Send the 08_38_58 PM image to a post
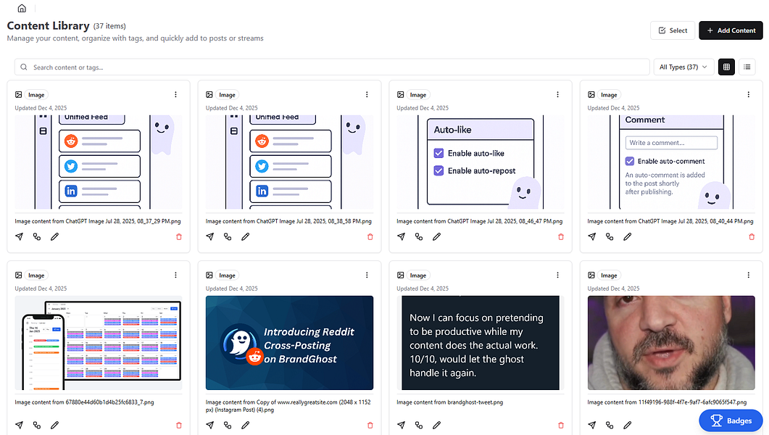This screenshot has height=435, width=769. click(x=210, y=236)
